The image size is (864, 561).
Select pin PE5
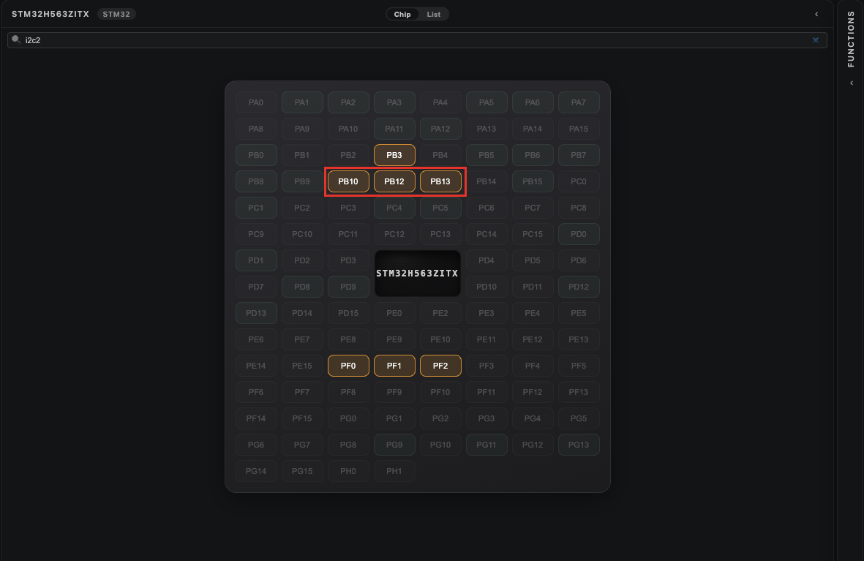tap(579, 314)
